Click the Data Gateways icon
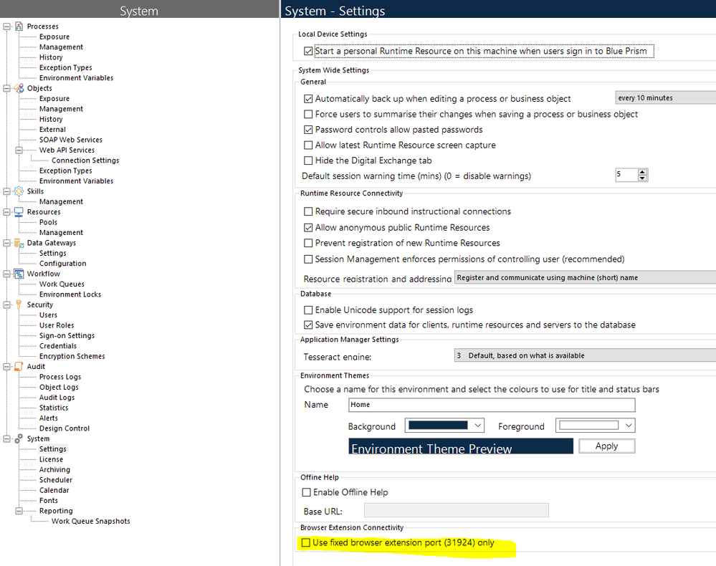Image resolution: width=716 pixels, height=566 pixels. [19, 243]
